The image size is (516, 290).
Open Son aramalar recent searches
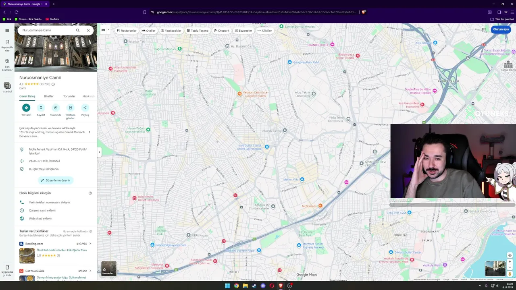(x=7, y=64)
